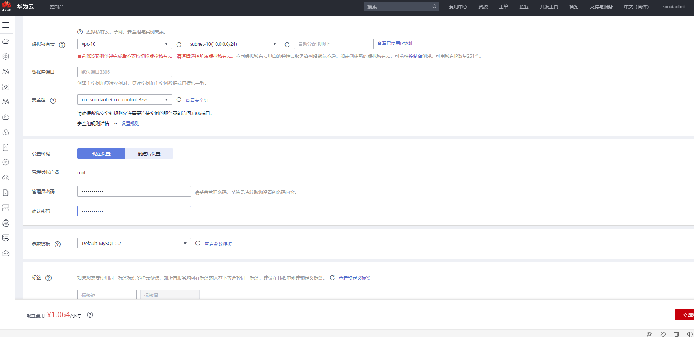Open 费用中心 in top navigation
The height and width of the screenshot is (337, 694).
[x=458, y=7]
